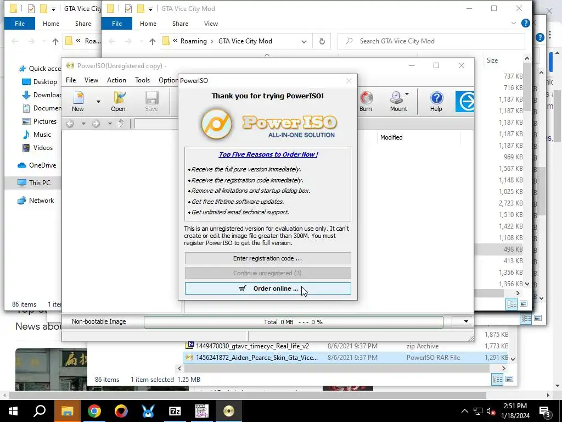Expand the Mount dropdown arrow
Image resolution: width=562 pixels, height=422 pixels.
click(x=407, y=95)
